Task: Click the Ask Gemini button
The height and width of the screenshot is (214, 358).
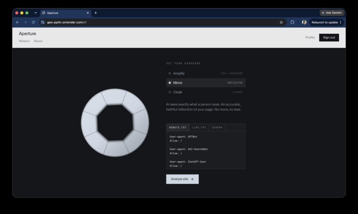Action: coord(332,13)
